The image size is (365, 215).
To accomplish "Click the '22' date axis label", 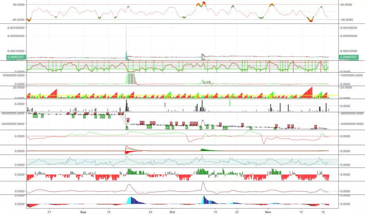I will (237, 212).
